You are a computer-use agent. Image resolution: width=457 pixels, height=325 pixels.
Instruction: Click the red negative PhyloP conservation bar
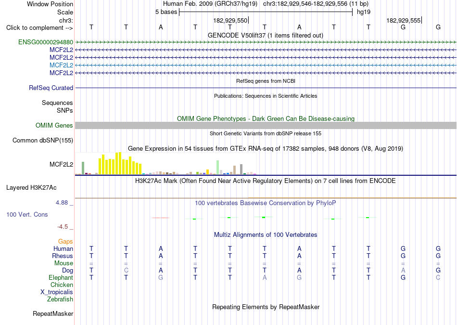click(161, 218)
